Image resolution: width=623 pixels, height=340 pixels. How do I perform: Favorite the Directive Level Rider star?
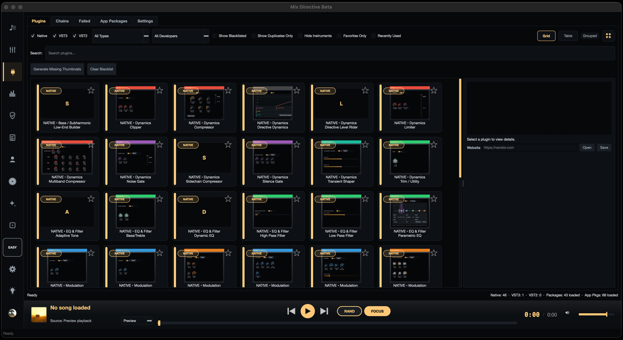365,90
